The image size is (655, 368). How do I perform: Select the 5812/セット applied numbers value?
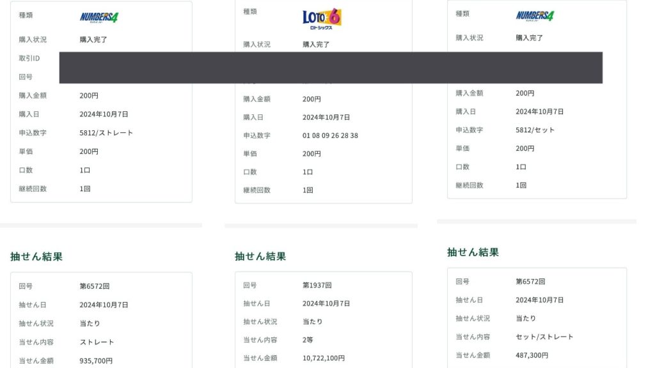point(535,130)
